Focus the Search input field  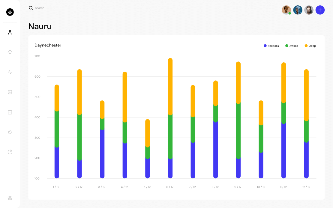point(40,8)
